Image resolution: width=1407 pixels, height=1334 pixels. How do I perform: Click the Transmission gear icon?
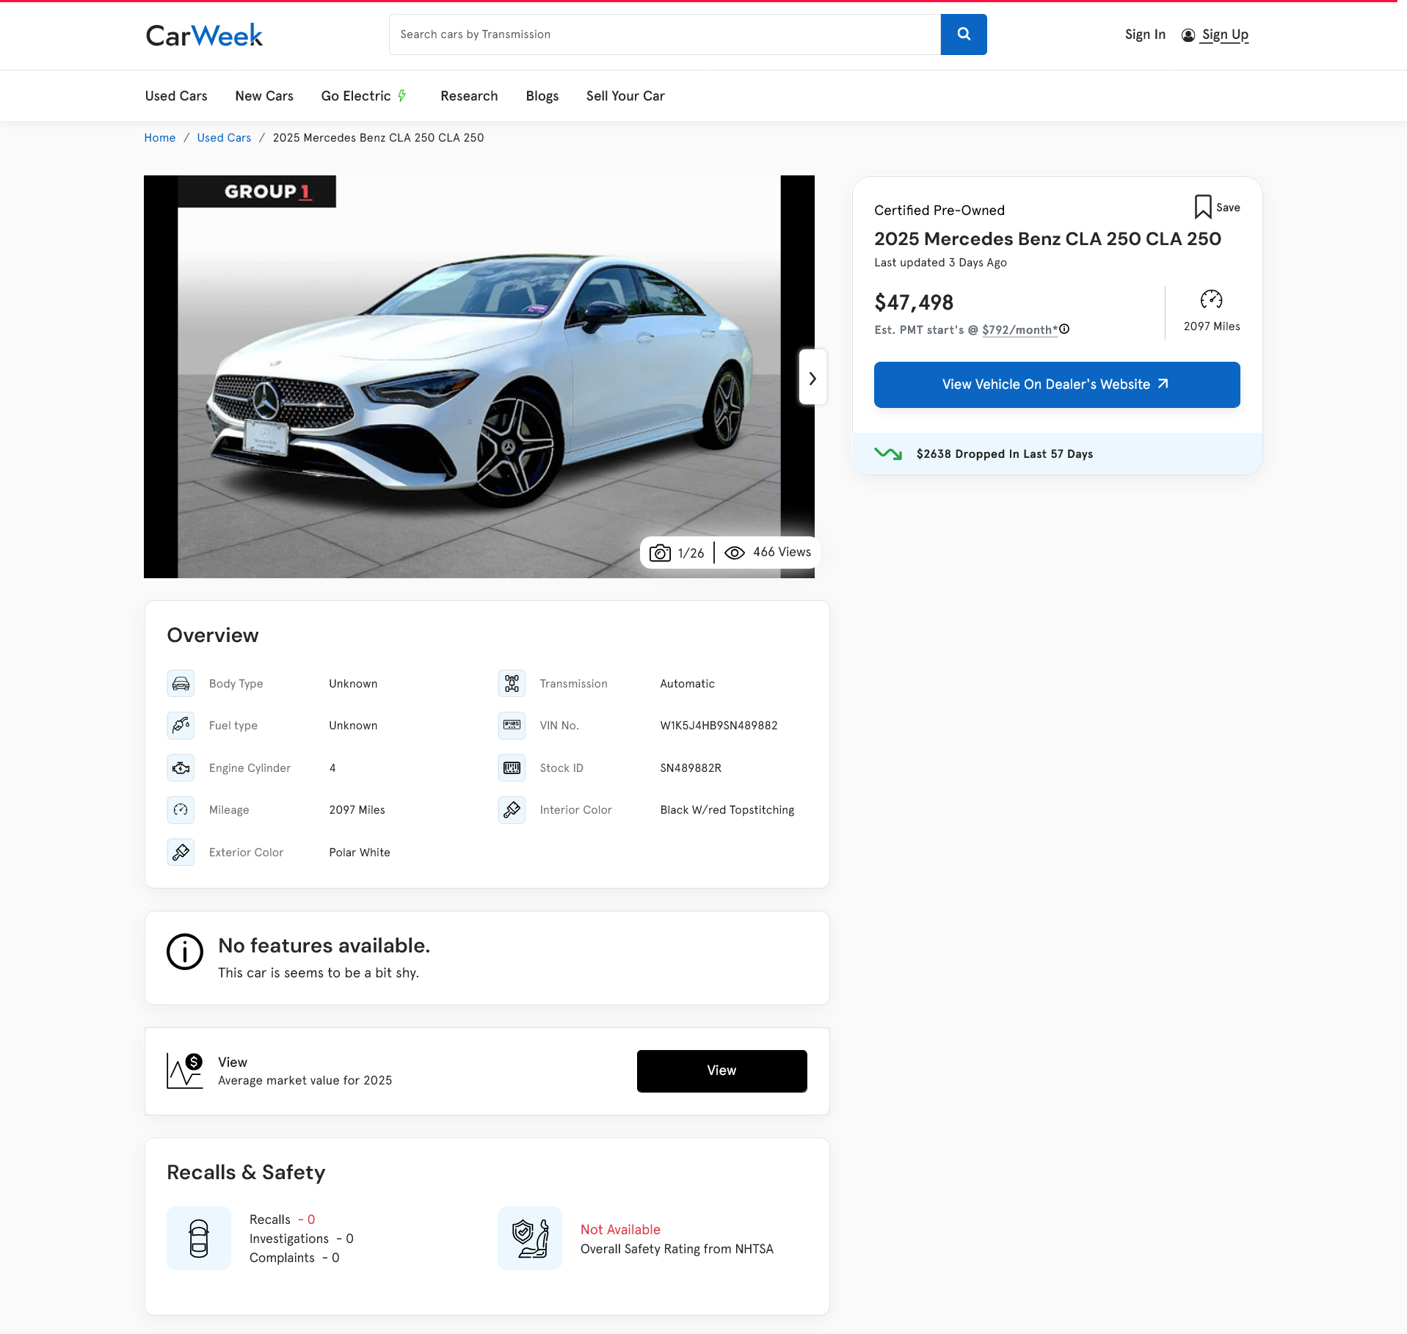click(512, 684)
